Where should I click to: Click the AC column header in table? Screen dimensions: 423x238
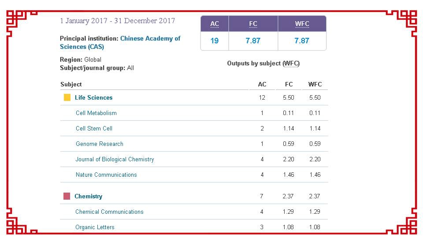coord(262,84)
